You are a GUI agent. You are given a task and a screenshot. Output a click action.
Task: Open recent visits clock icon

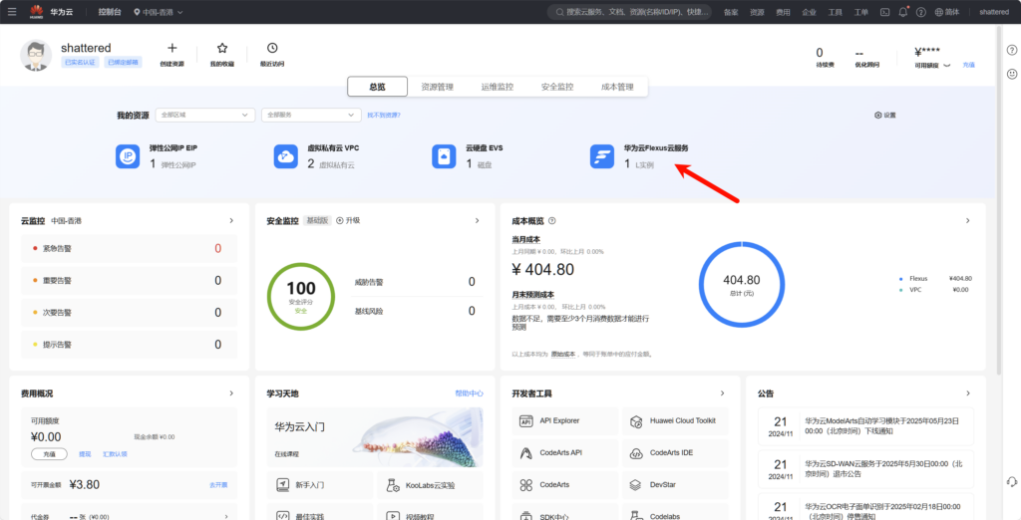coord(272,48)
